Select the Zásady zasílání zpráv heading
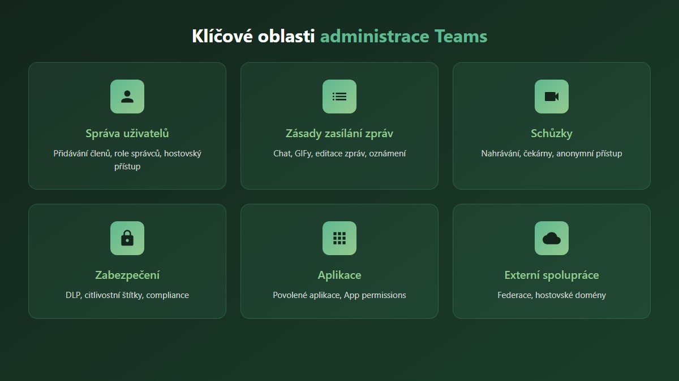The image size is (679, 381). tap(339, 134)
